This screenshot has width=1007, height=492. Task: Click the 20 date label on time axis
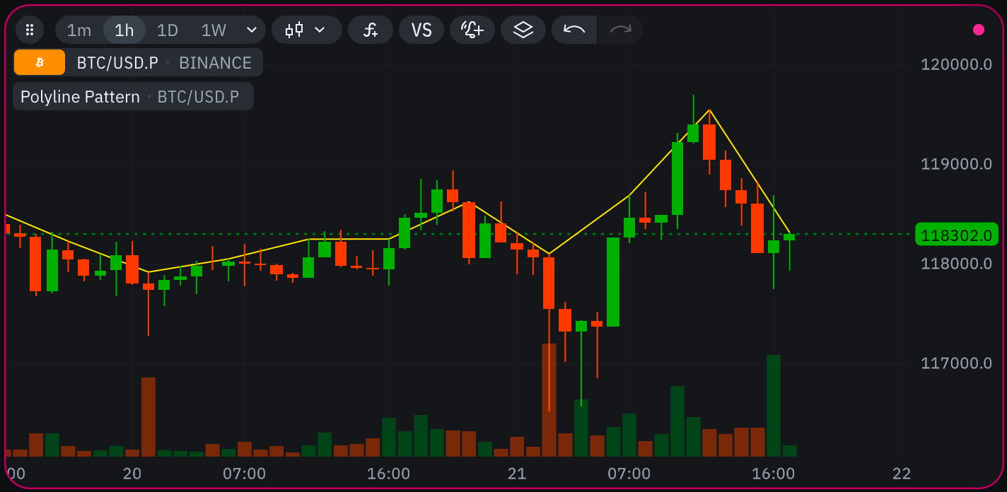click(x=132, y=473)
